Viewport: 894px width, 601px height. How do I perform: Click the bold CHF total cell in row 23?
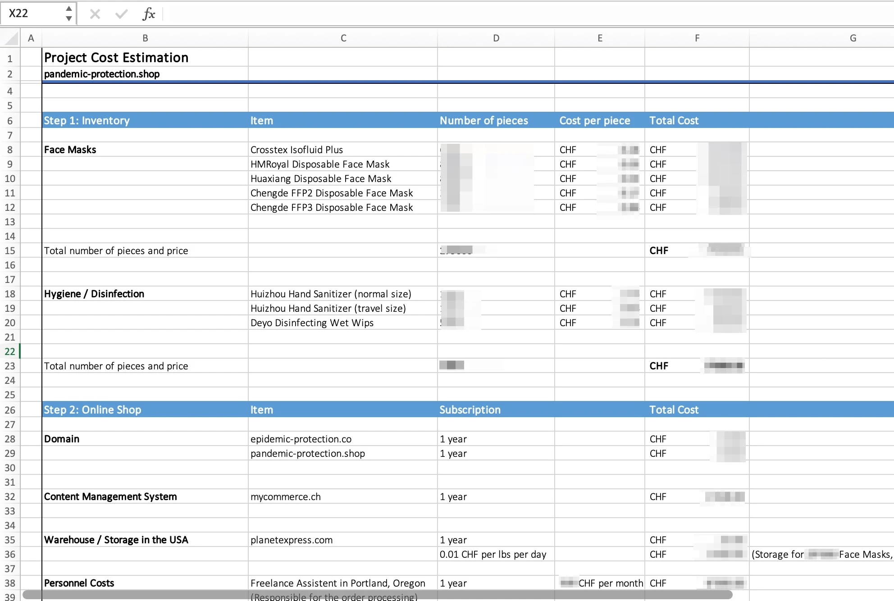coord(697,366)
